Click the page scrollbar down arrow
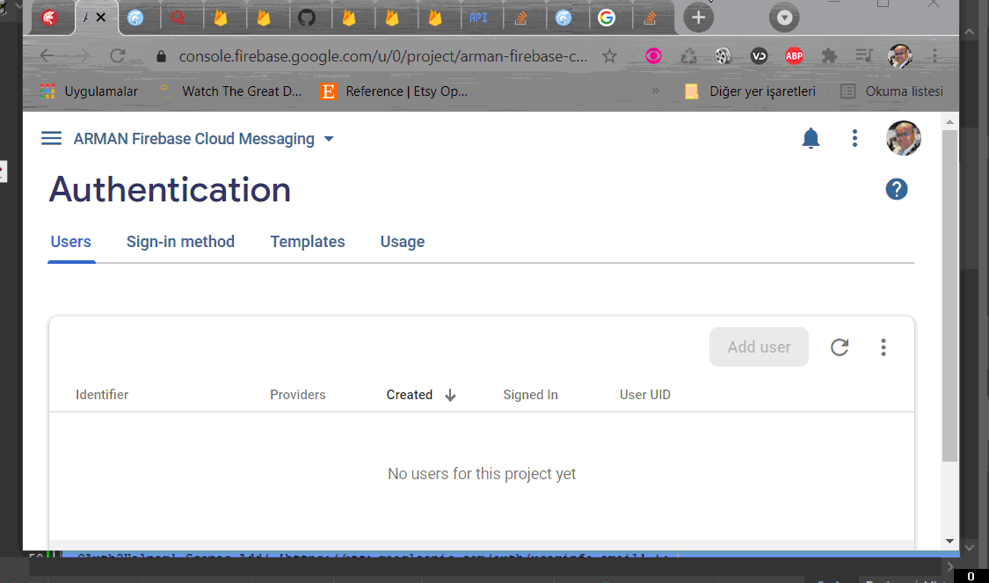The image size is (989, 583). click(950, 542)
